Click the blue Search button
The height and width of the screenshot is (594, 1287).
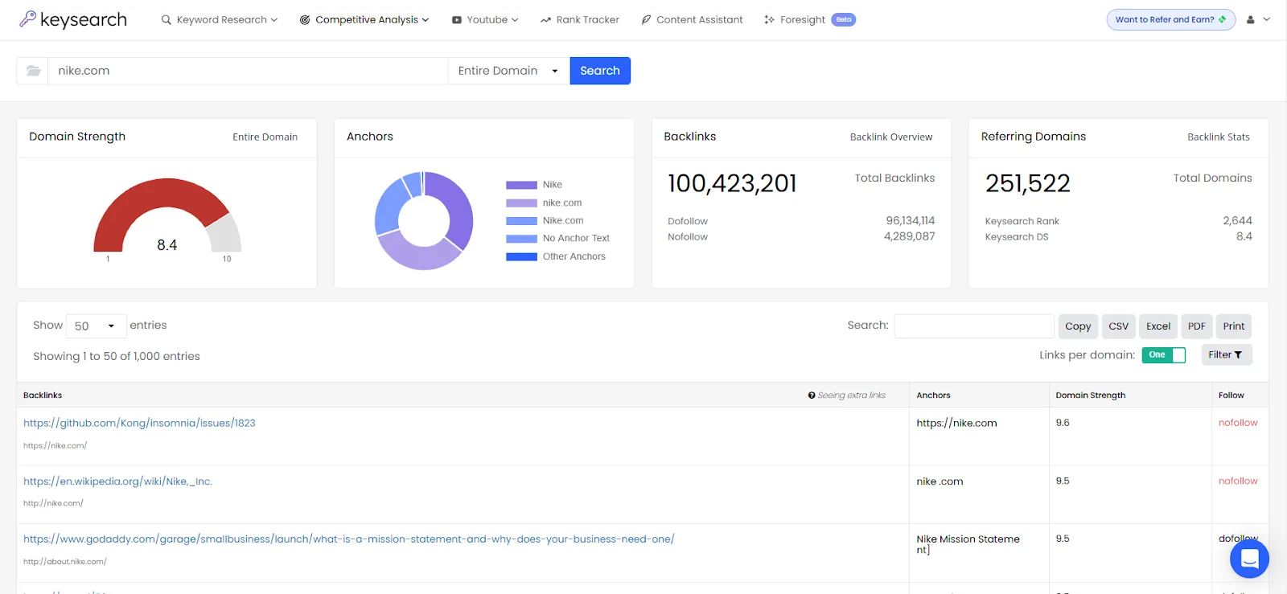pyautogui.click(x=600, y=71)
